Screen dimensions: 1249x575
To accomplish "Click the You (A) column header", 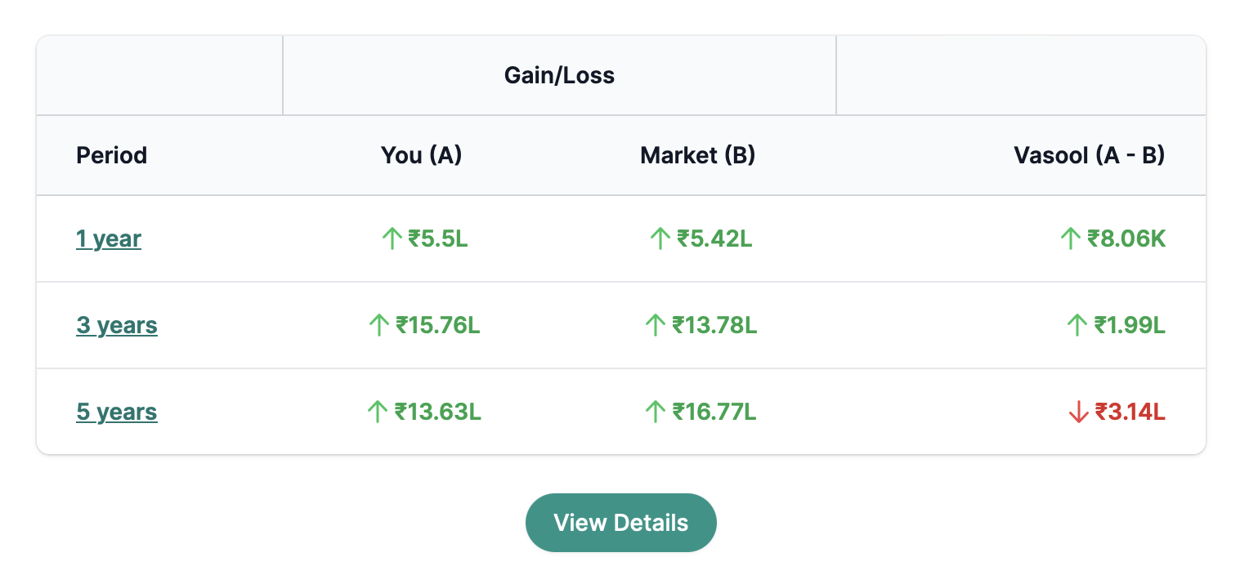I will click(x=422, y=155).
